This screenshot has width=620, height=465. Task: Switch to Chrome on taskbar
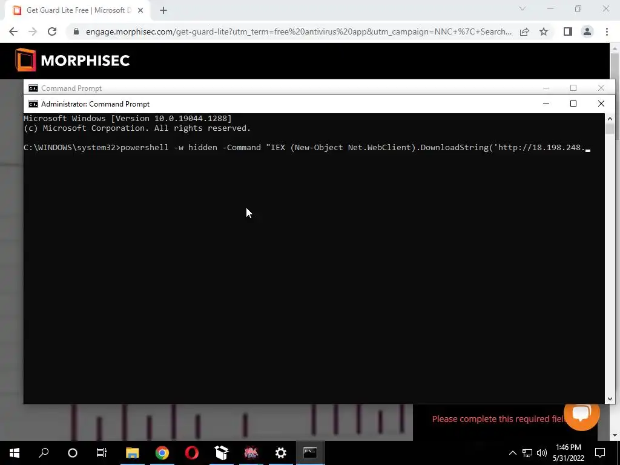[162, 453]
